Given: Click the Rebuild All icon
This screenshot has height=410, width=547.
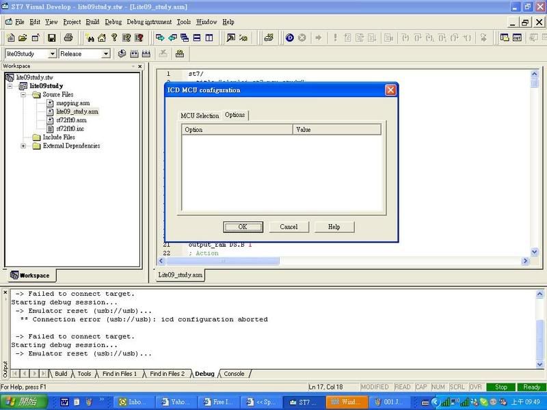Looking at the screenshot, I should [146, 54].
